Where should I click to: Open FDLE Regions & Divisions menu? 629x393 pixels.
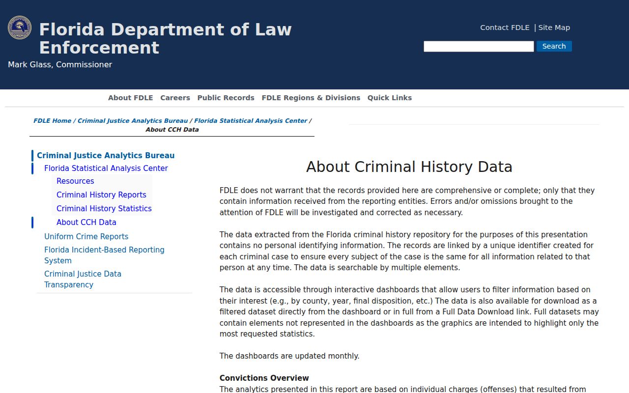point(311,98)
